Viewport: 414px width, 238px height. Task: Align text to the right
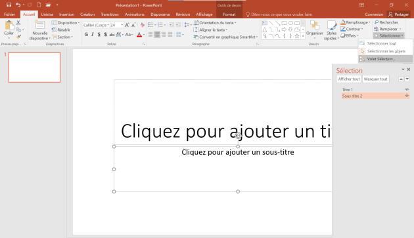point(164,35)
